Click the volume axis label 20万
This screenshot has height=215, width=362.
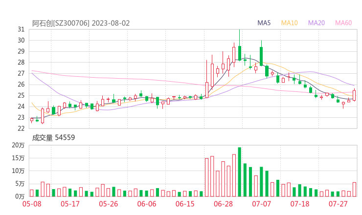tap(18, 145)
